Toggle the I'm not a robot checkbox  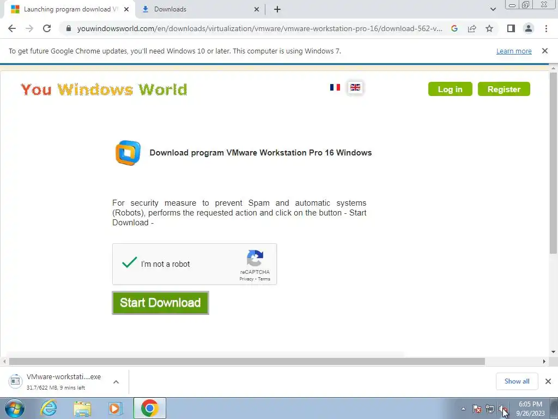click(130, 263)
